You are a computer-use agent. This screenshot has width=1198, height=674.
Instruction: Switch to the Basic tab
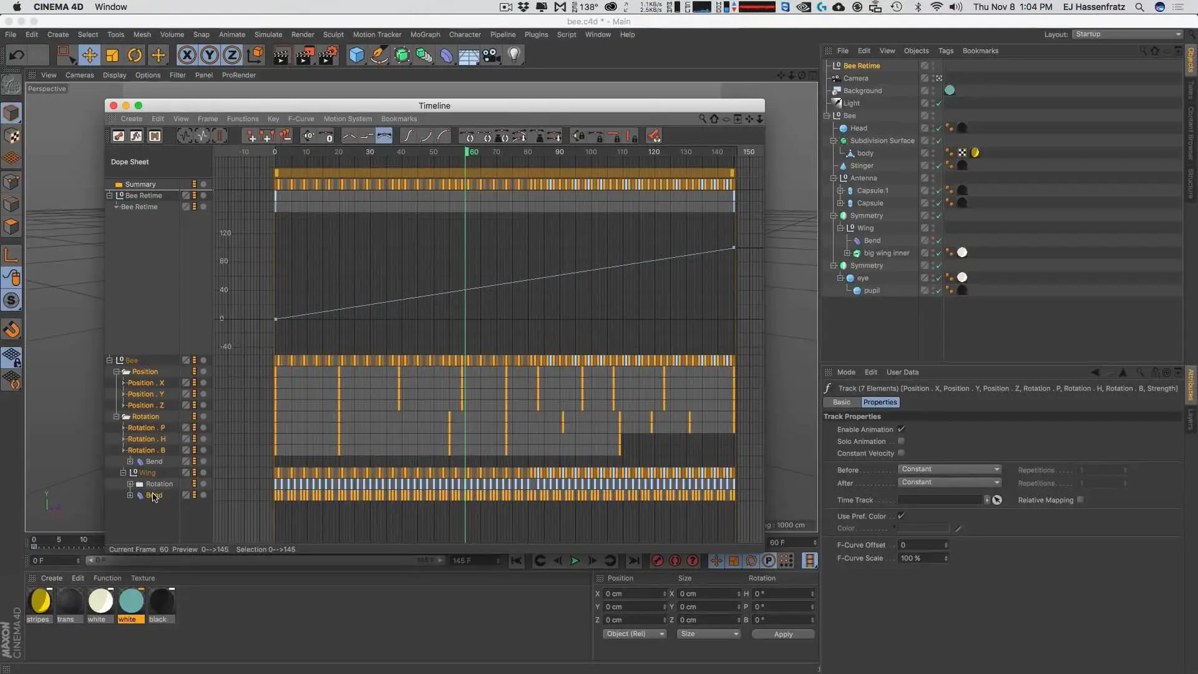pos(842,403)
